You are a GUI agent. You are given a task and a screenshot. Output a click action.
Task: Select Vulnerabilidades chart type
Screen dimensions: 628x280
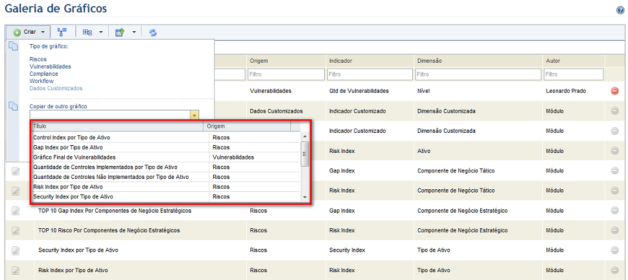coord(51,67)
